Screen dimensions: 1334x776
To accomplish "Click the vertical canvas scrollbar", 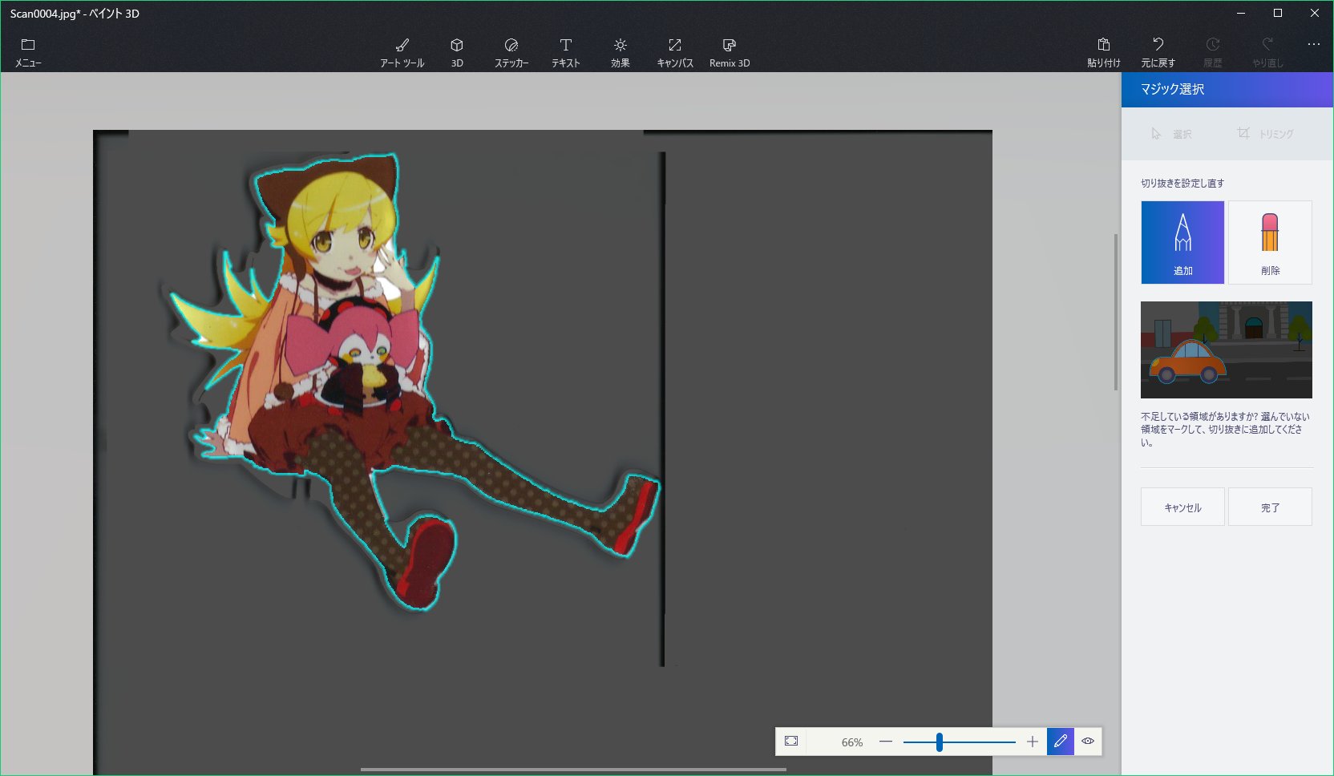I will click(1116, 312).
